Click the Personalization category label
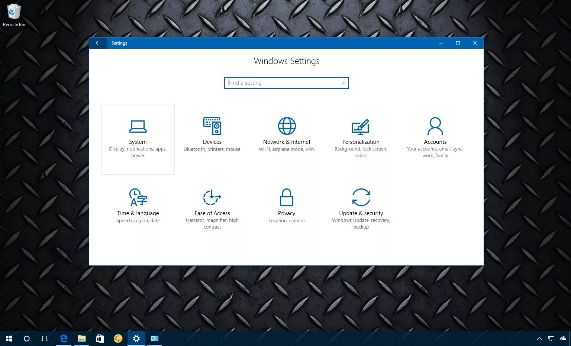 tap(361, 142)
